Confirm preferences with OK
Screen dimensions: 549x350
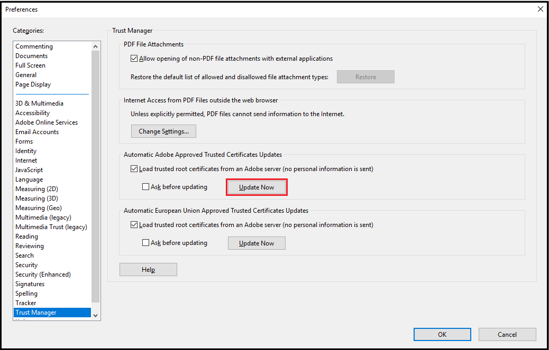pos(442,334)
